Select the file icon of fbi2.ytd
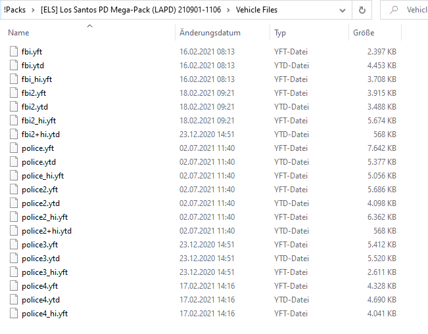This screenshot has height=334, width=428. (14, 106)
